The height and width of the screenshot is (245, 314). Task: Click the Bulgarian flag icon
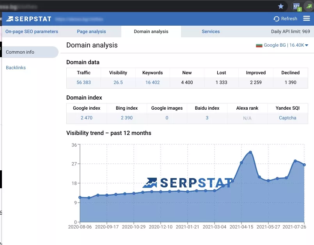pos(259,45)
